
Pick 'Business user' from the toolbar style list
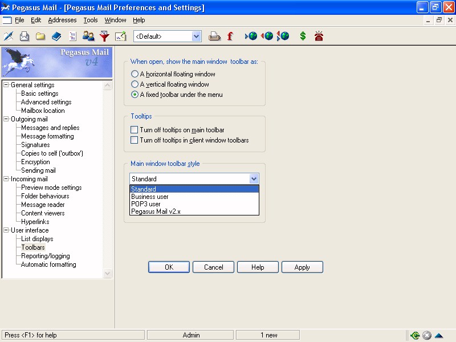point(194,197)
